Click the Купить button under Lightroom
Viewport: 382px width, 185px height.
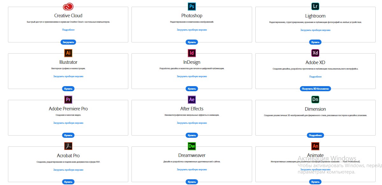pos(315,42)
